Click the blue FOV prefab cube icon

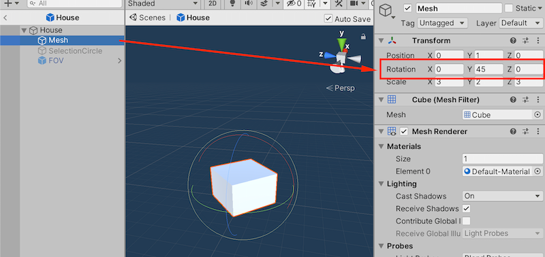42,61
